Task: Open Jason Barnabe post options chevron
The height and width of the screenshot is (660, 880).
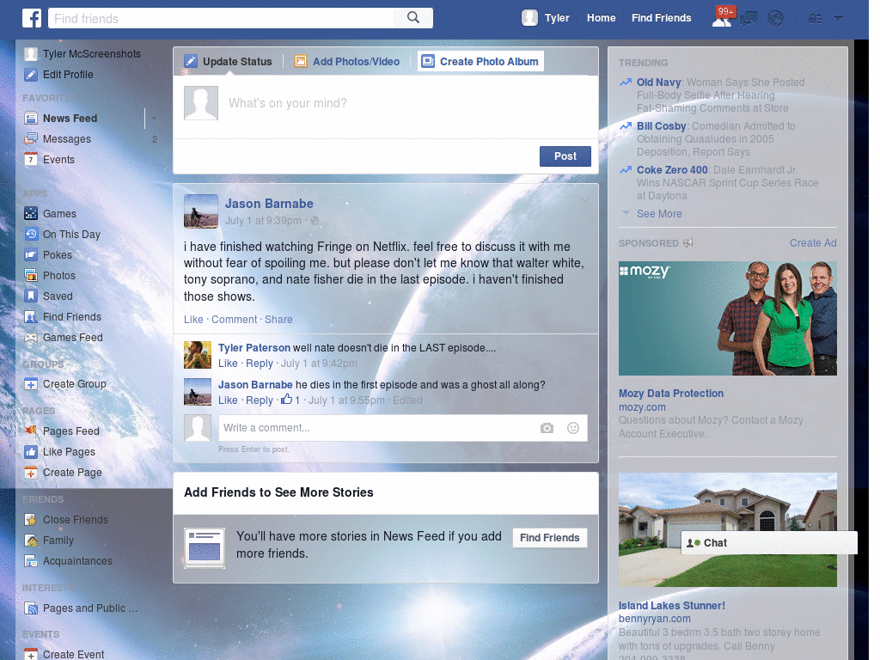Action: [584, 200]
